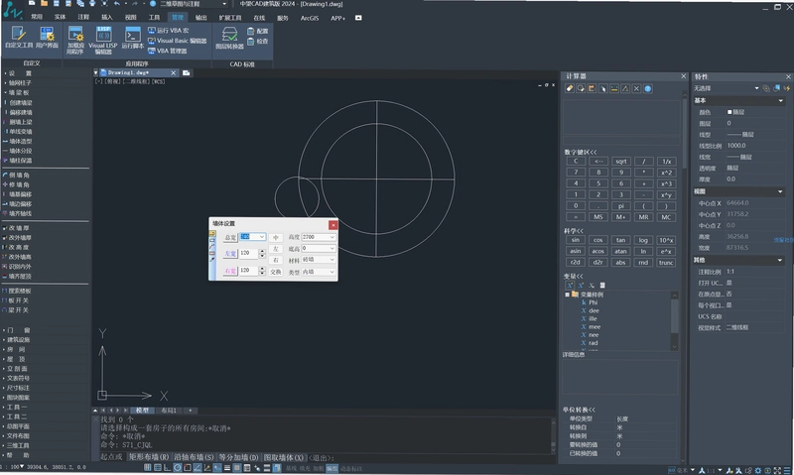Click the MS memory store key
The height and width of the screenshot is (475, 794).
pyautogui.click(x=598, y=217)
